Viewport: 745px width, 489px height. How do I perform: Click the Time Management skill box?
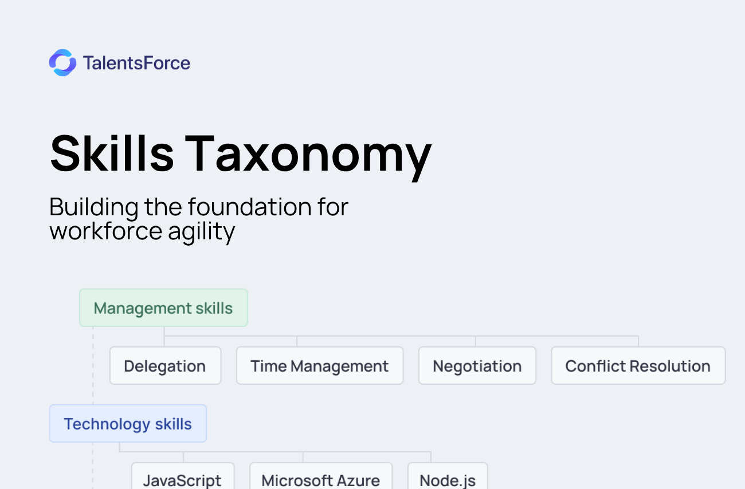pos(320,366)
